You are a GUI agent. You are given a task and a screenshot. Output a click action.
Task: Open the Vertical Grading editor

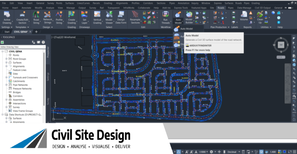click(x=97, y=18)
